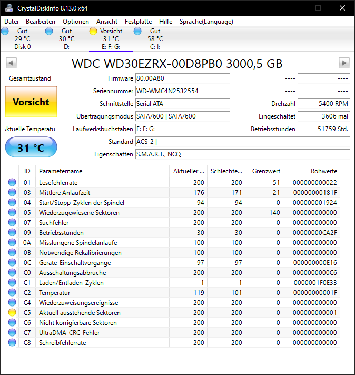Go to next disk with right arrow
Screen dimensions: 355x375
(x=344, y=63)
